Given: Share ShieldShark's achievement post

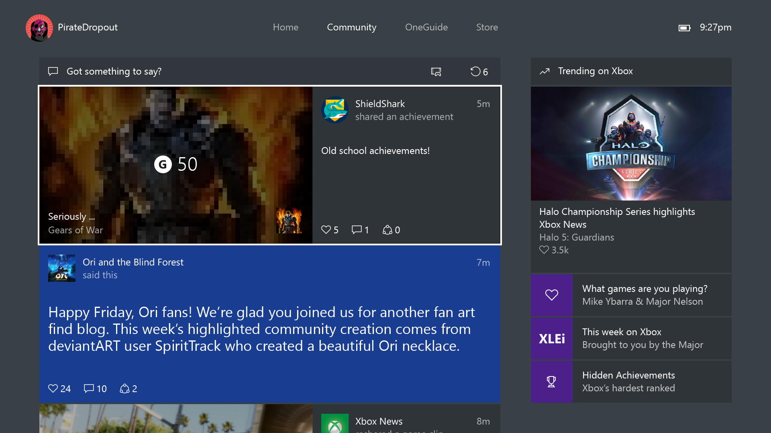Looking at the screenshot, I should tap(387, 230).
